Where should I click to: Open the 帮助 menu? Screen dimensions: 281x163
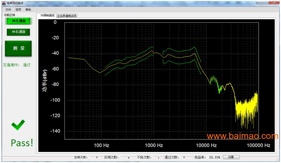pyautogui.click(x=28, y=10)
